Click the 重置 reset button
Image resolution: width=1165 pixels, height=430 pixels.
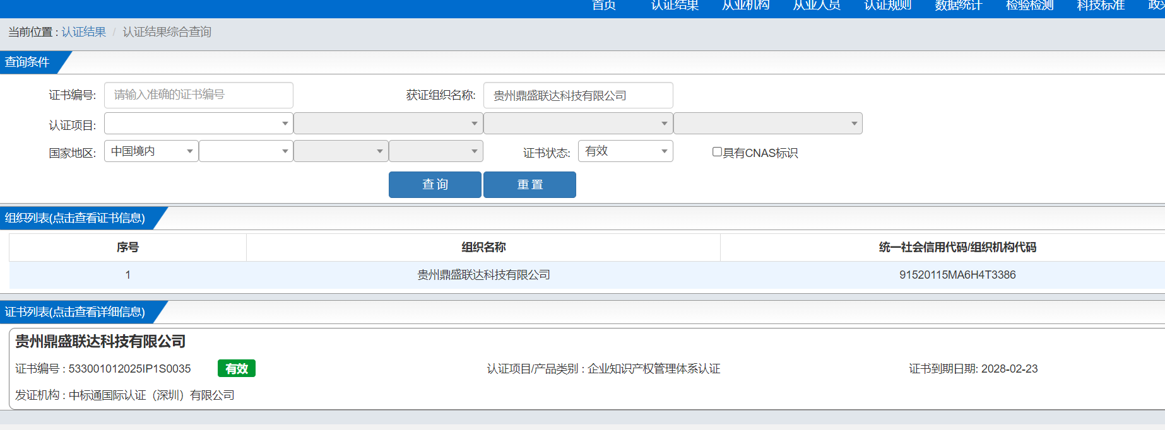pos(529,185)
